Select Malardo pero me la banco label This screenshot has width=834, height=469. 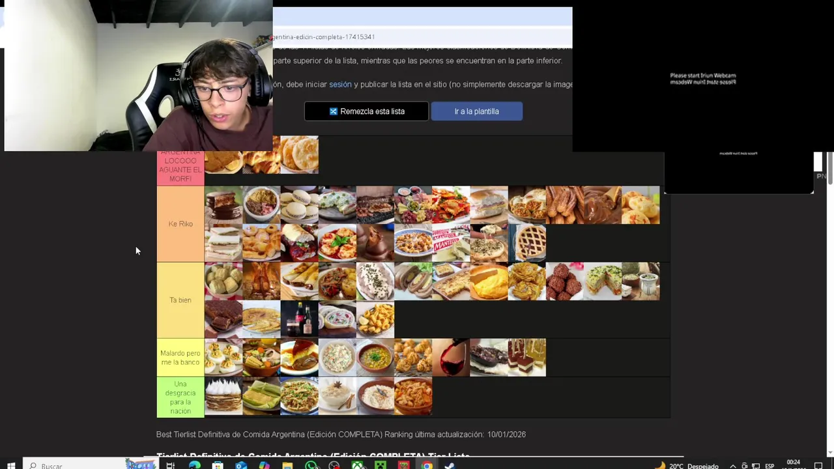[x=180, y=358]
